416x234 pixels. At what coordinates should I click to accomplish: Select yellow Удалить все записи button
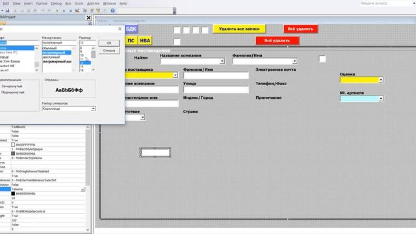click(239, 29)
